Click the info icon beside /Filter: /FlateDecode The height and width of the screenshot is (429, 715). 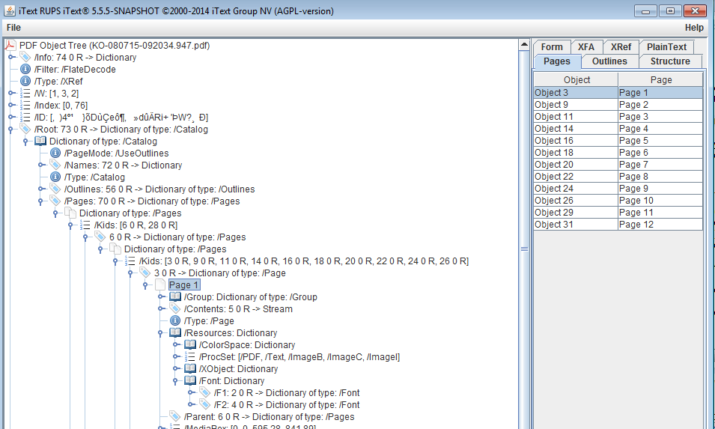(25, 70)
